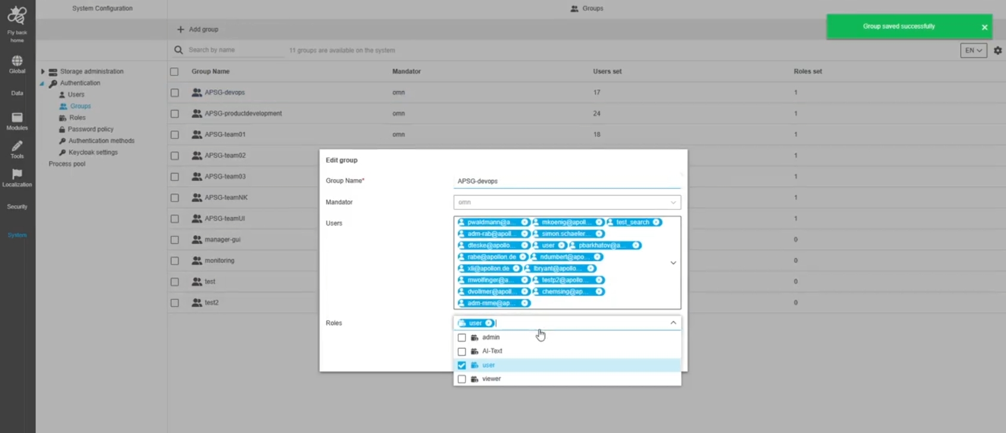
Task: Open the Global globe icon in sidebar
Action: [17, 61]
